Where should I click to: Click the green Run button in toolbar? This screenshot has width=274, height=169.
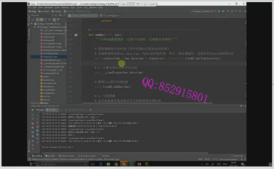pos(219,11)
